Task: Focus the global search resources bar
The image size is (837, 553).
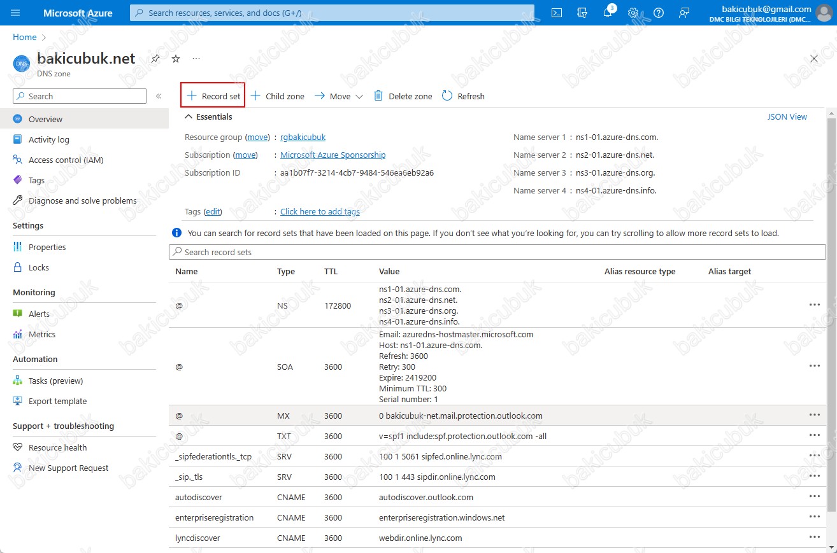Action: click(332, 13)
